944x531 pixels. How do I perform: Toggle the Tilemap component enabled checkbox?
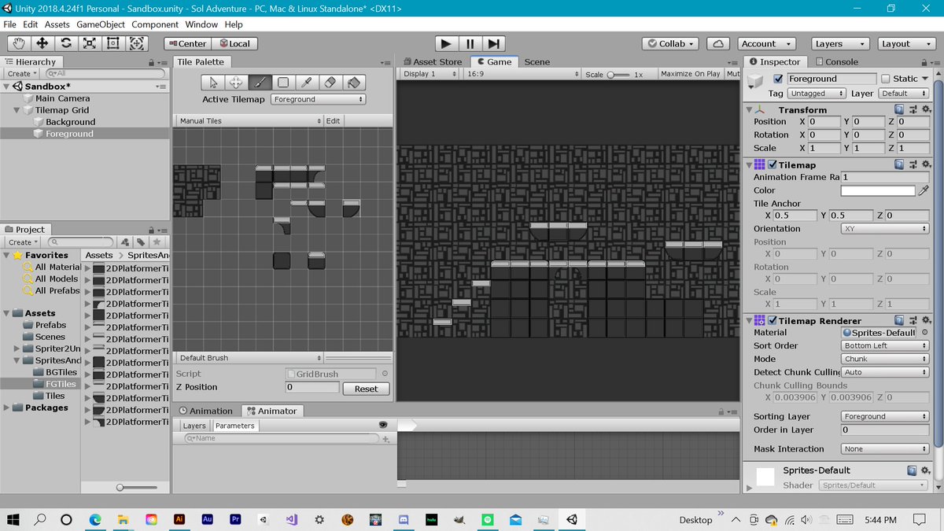coord(773,165)
